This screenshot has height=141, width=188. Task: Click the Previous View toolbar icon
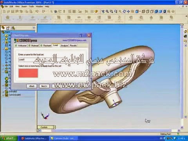tap(103, 11)
